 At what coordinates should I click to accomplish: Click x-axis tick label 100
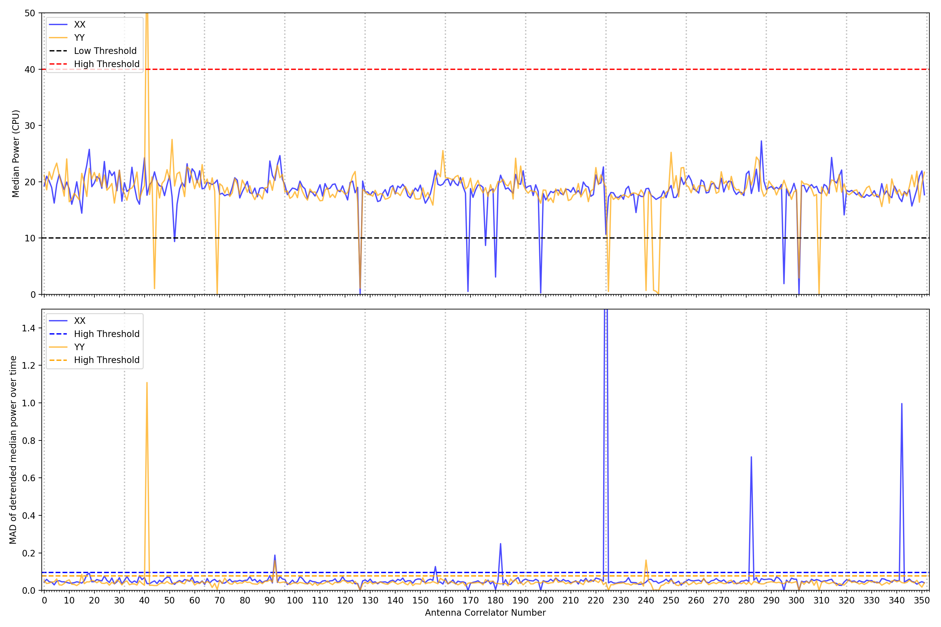tap(295, 600)
